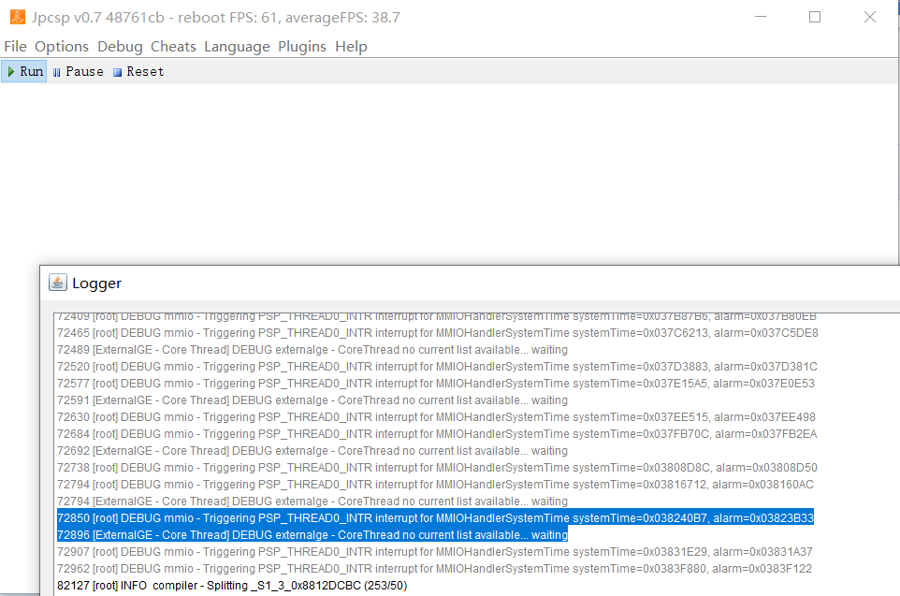Maximize the Jpcsp window
900x596 pixels.
click(x=815, y=17)
